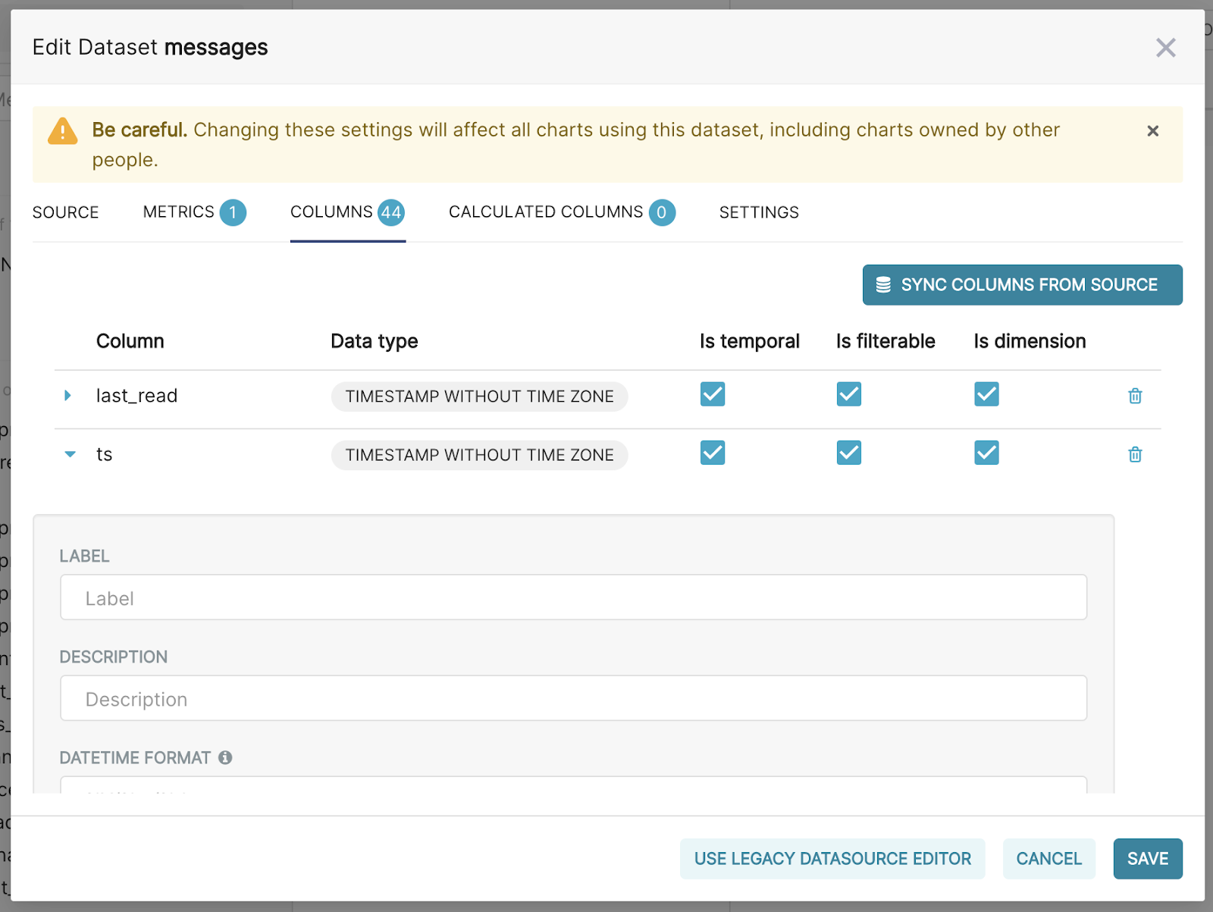Save the dataset changes
The width and height of the screenshot is (1213, 912).
click(x=1147, y=858)
